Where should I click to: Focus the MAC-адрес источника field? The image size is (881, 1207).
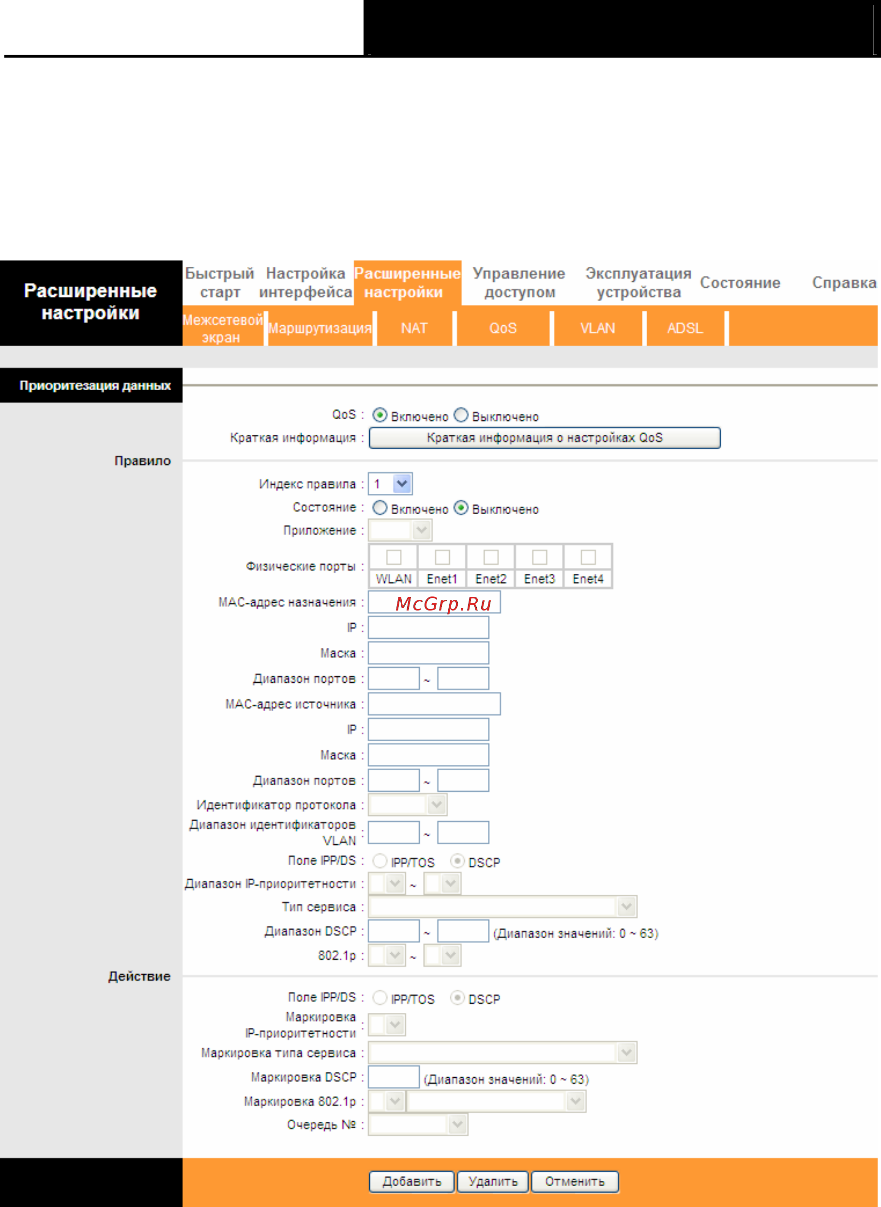point(434,704)
